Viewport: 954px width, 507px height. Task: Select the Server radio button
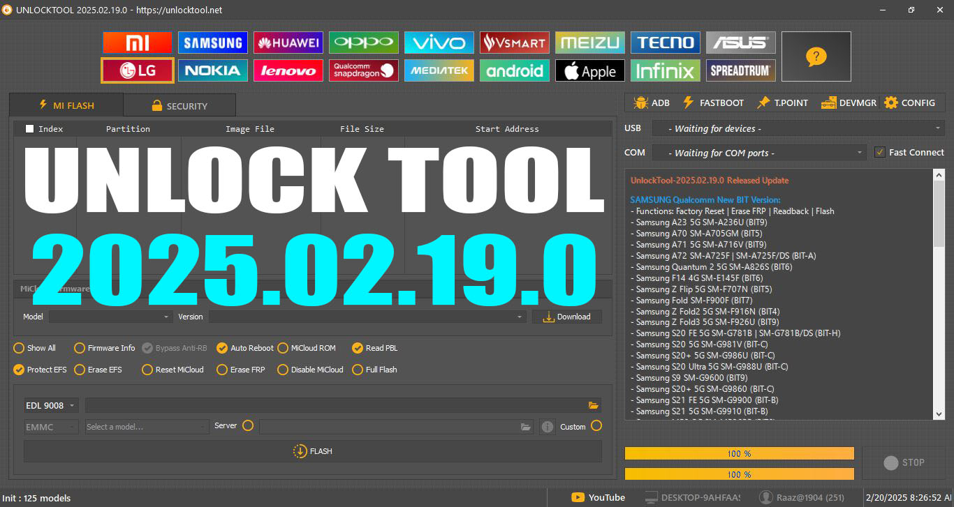pyautogui.click(x=248, y=425)
